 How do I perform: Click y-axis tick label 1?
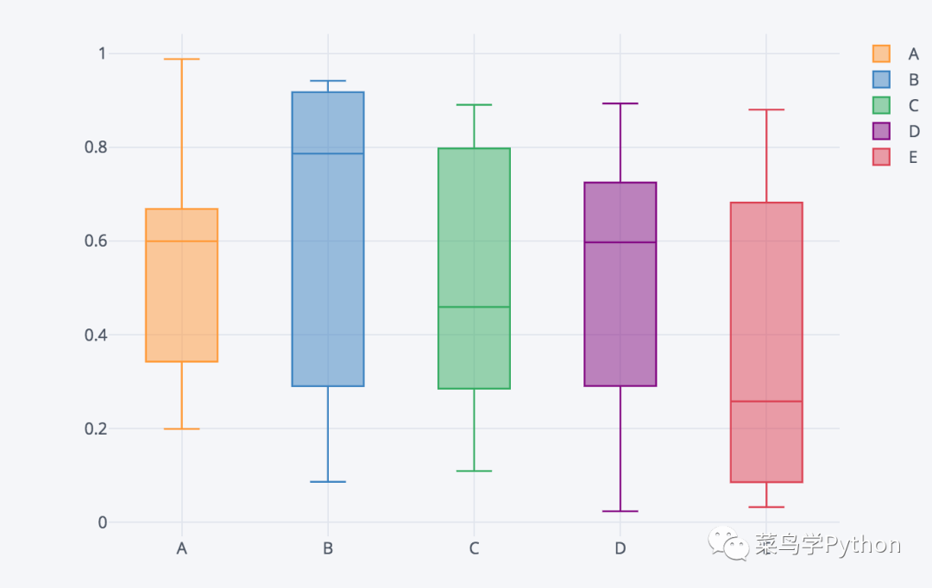pyautogui.click(x=102, y=53)
